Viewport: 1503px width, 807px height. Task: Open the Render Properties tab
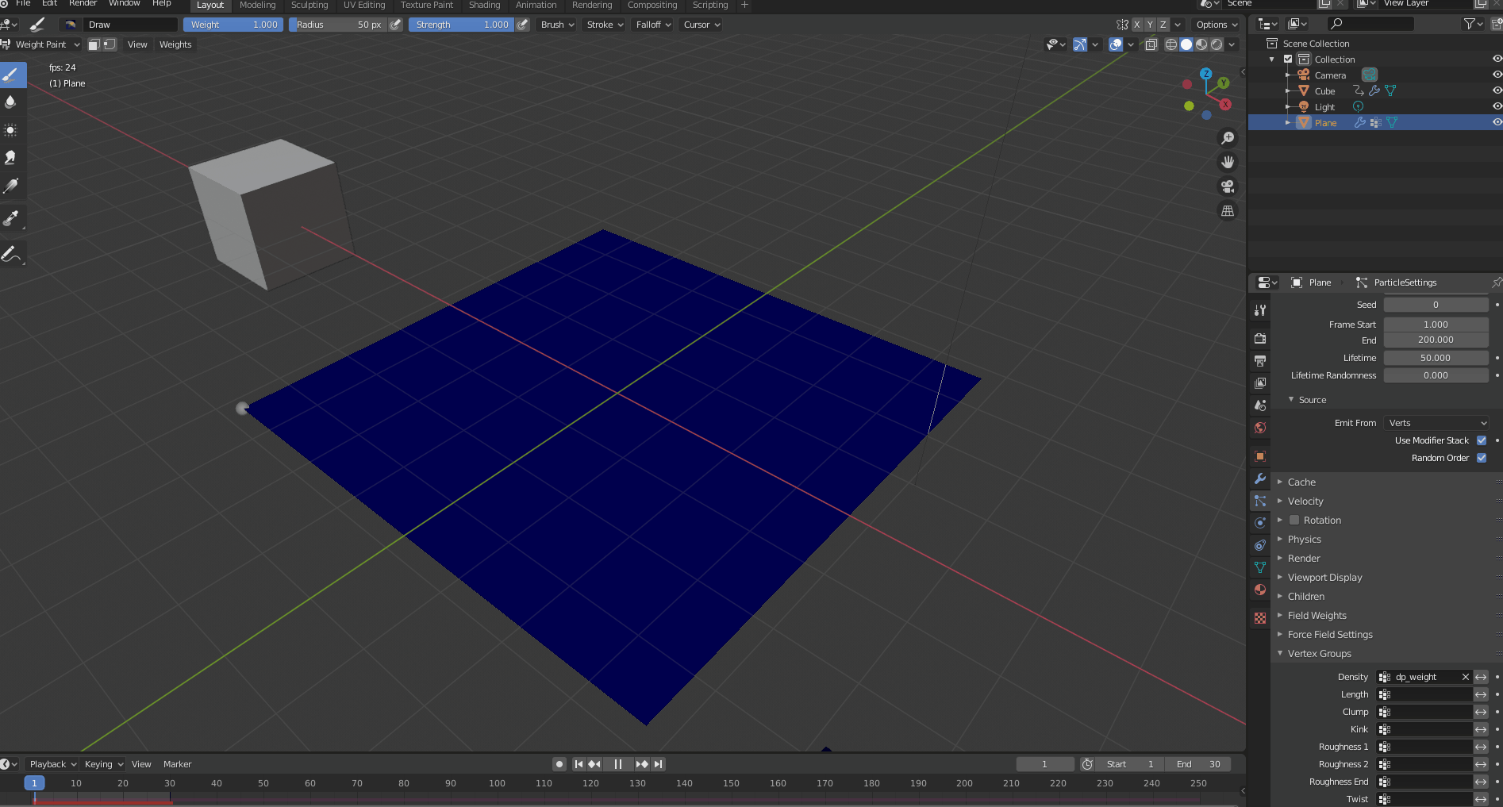(1260, 338)
